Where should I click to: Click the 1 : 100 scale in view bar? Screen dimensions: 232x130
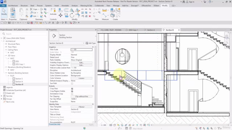(104, 125)
